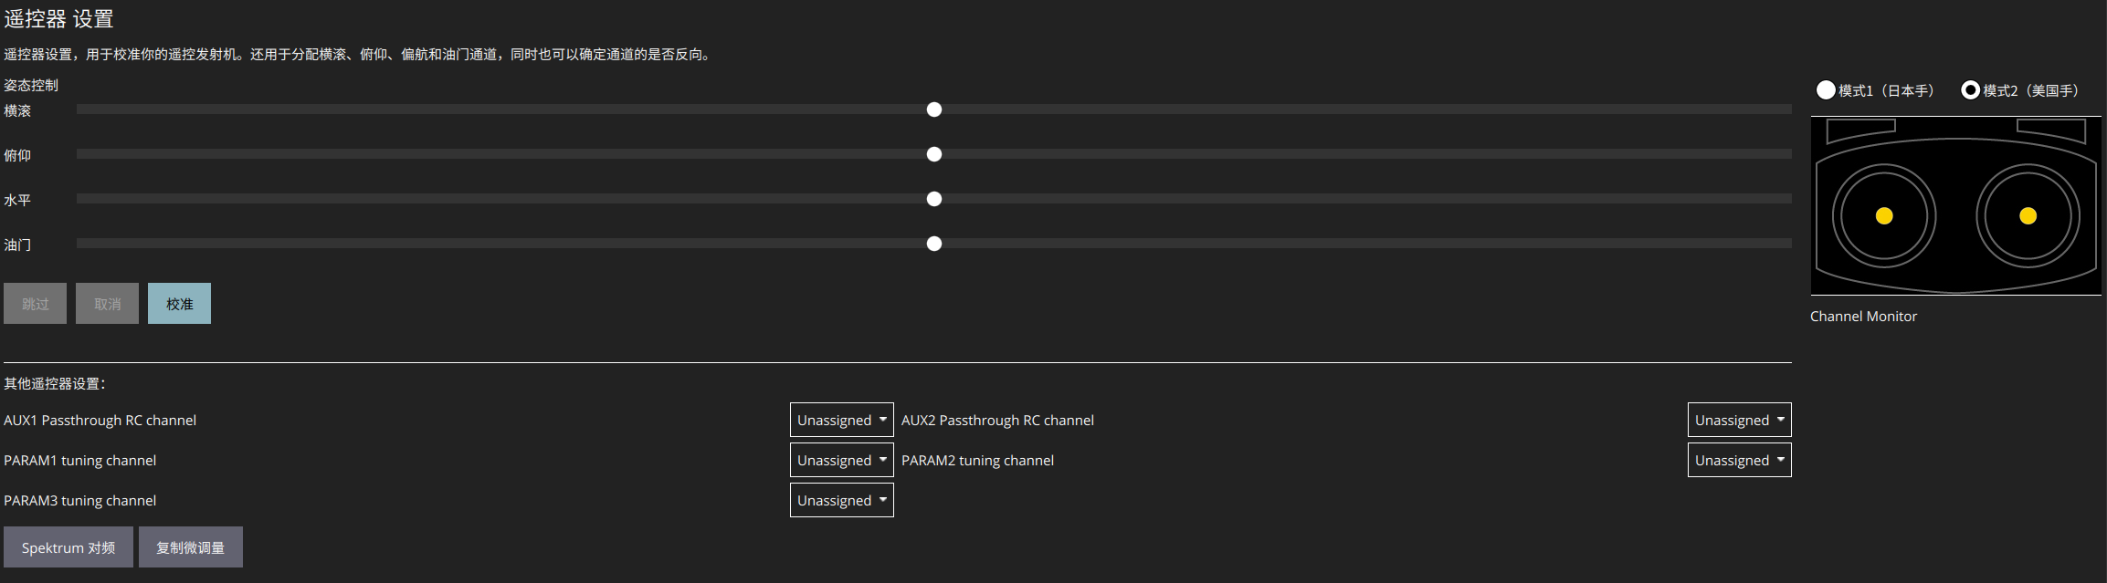
Task: Click the 油门 slider handle
Action: pyautogui.click(x=933, y=244)
